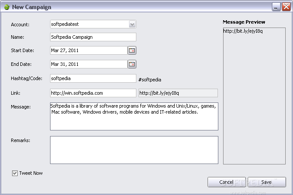Viewport: 293px width, 195px height.
Task: Expand the Account dropdown arrow
Action: [x=132, y=24]
